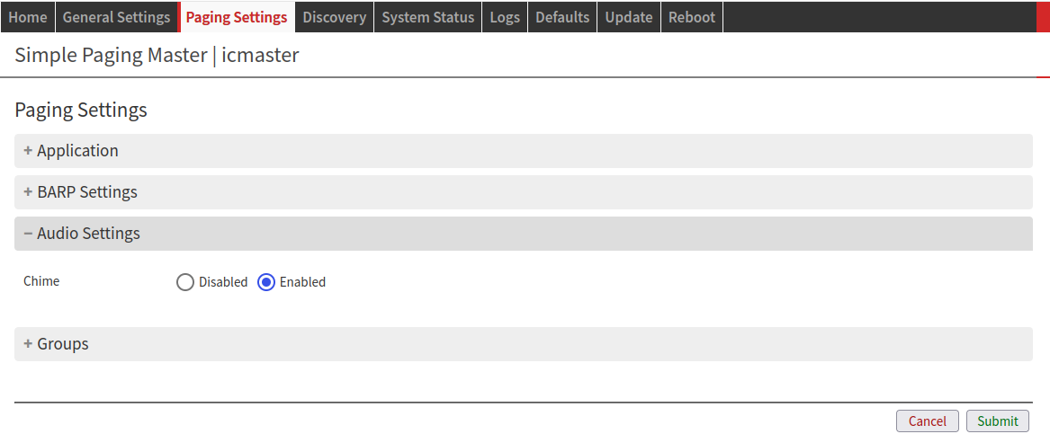Open the System Status tab

point(427,17)
